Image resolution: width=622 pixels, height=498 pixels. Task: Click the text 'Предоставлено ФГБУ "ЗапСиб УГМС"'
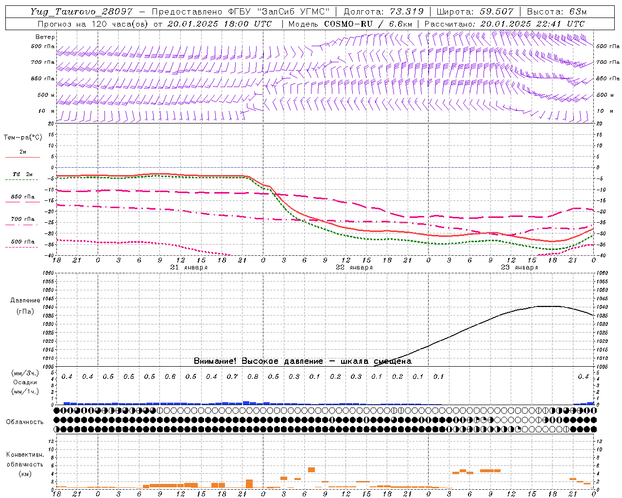[x=241, y=12]
